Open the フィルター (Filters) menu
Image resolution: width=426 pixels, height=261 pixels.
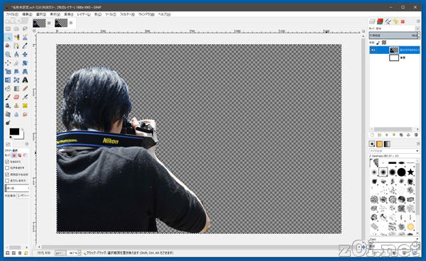pos(127,14)
